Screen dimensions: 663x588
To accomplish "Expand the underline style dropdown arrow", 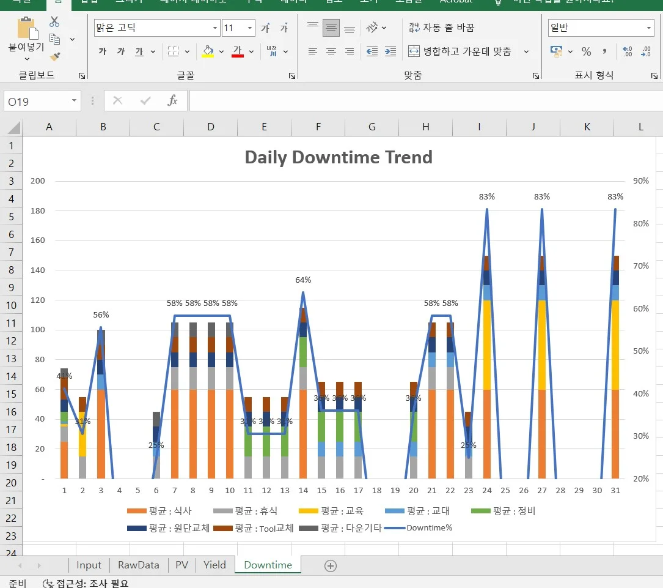I will pos(153,51).
